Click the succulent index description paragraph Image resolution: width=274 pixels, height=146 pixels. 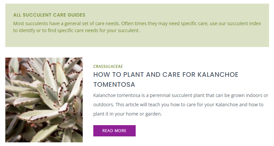pyautogui.click(x=137, y=27)
